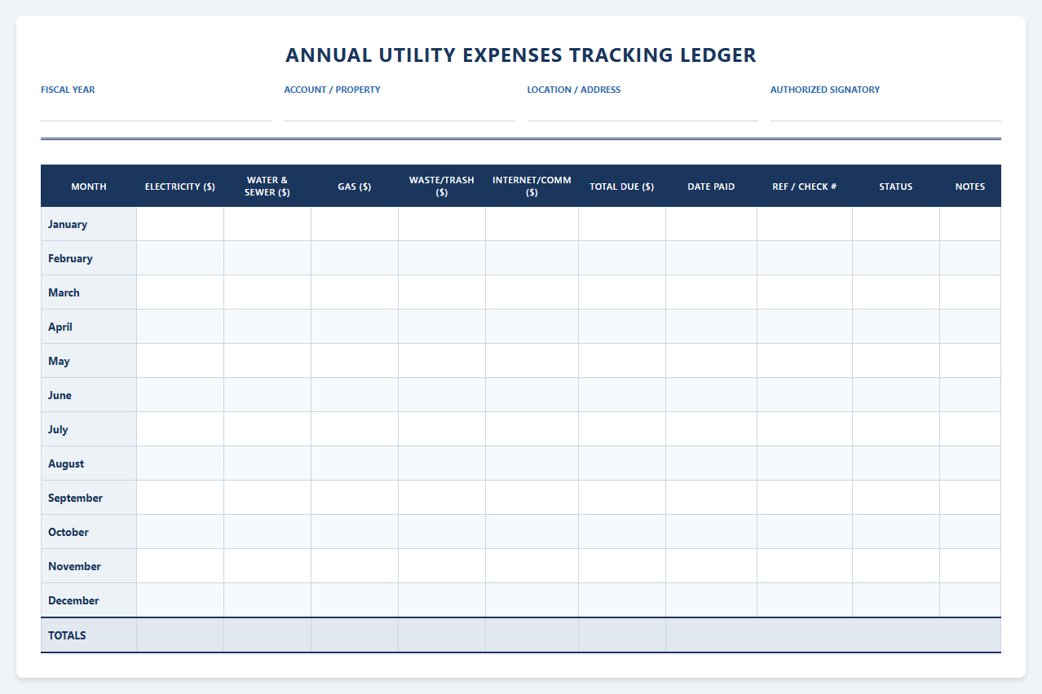The height and width of the screenshot is (694, 1042).
Task: Click the Authorized Signatory input line
Action: coord(885,110)
